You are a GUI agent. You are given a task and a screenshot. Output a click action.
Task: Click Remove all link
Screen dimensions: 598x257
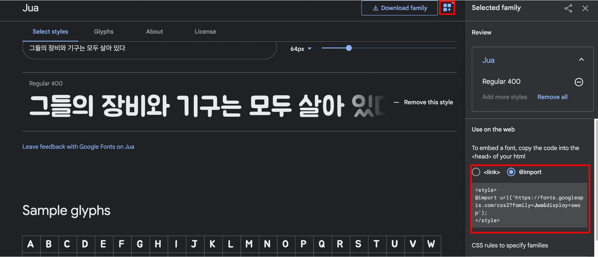[553, 97]
